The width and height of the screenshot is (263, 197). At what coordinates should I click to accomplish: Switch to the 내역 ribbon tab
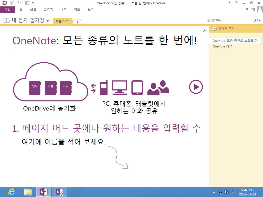(x=63, y=9)
